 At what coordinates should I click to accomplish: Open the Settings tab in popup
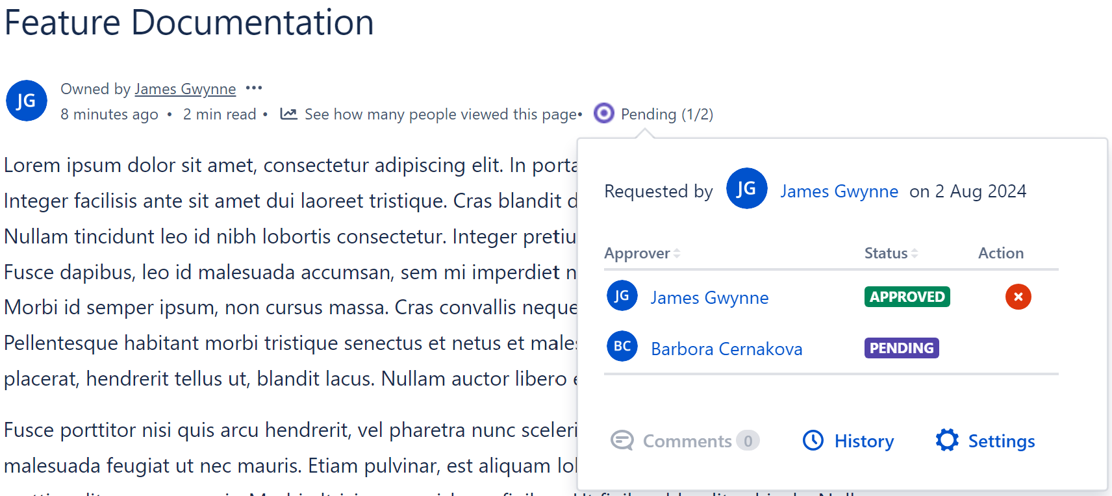pyautogui.click(x=1001, y=441)
